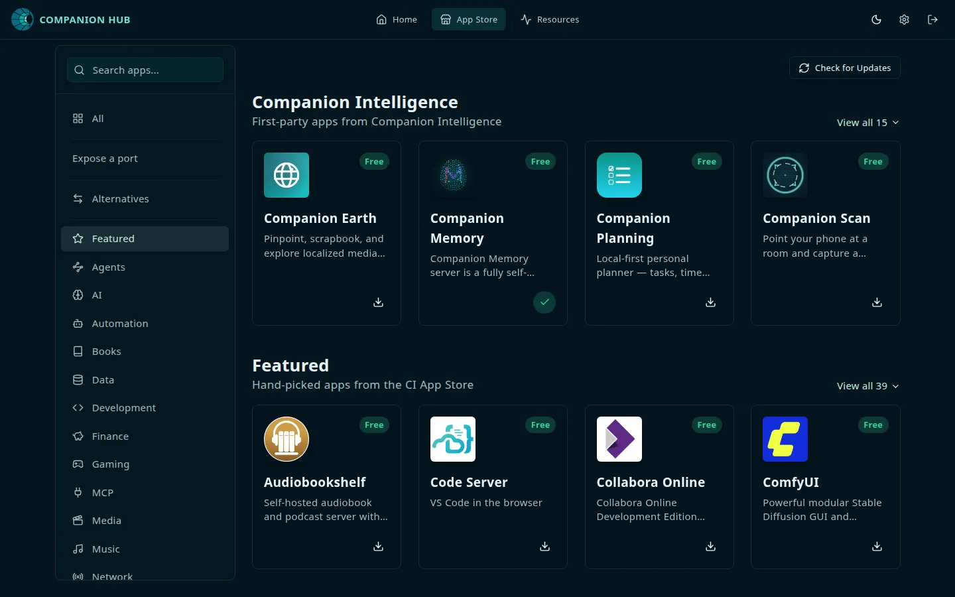Select the Media category
This screenshot has height=597, width=955.
pyautogui.click(x=145, y=521)
